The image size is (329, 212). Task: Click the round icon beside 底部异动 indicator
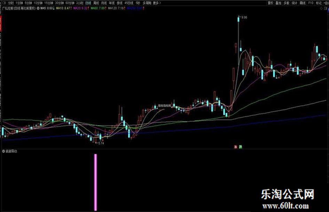(x=3, y=151)
